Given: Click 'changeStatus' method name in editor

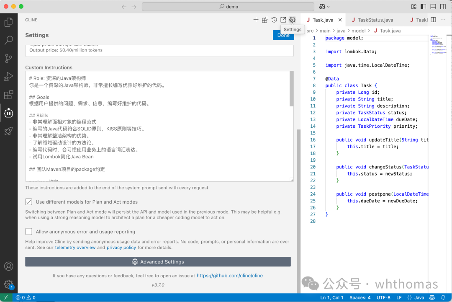Looking at the screenshot, I should coord(385,167).
